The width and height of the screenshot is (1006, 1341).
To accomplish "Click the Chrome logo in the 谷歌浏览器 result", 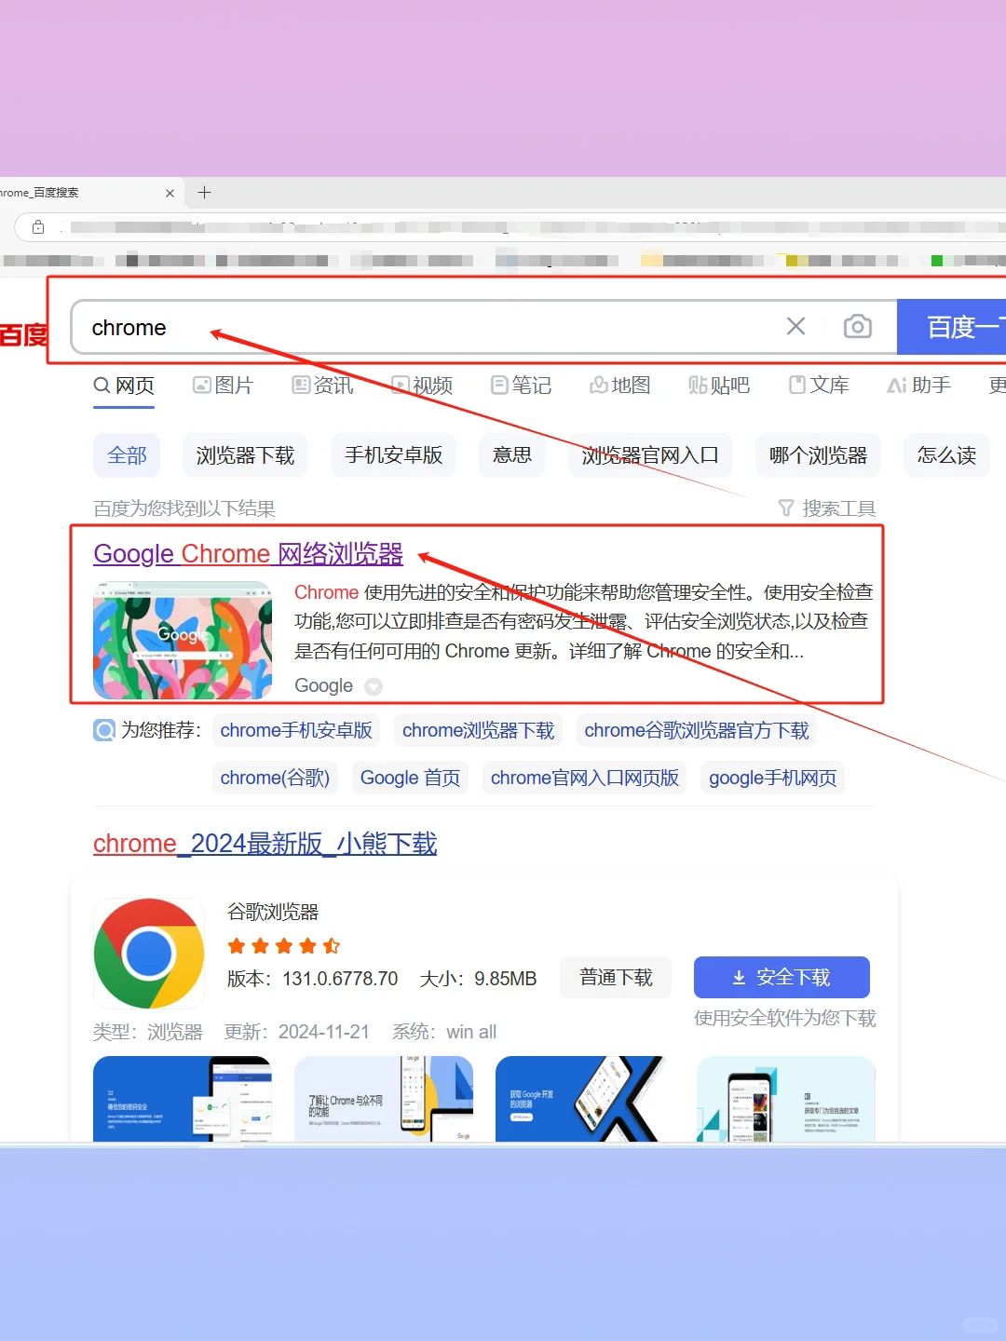I will [148, 953].
